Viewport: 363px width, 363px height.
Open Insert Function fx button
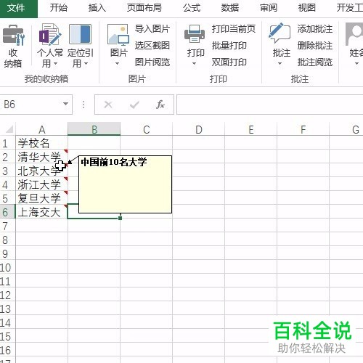click(x=160, y=105)
